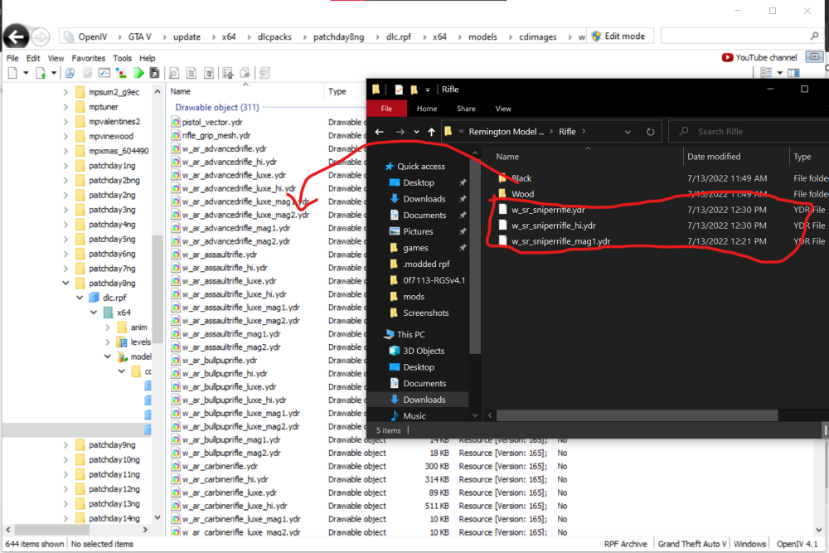This screenshot has height=553, width=829.
Task: Select w_sr_sniperrifle_hi.ydr in Explorer
Action: pyautogui.click(x=554, y=226)
